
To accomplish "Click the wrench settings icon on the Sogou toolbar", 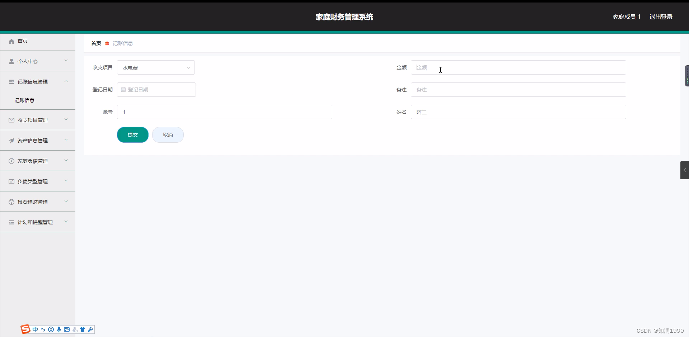I will click(x=90, y=329).
